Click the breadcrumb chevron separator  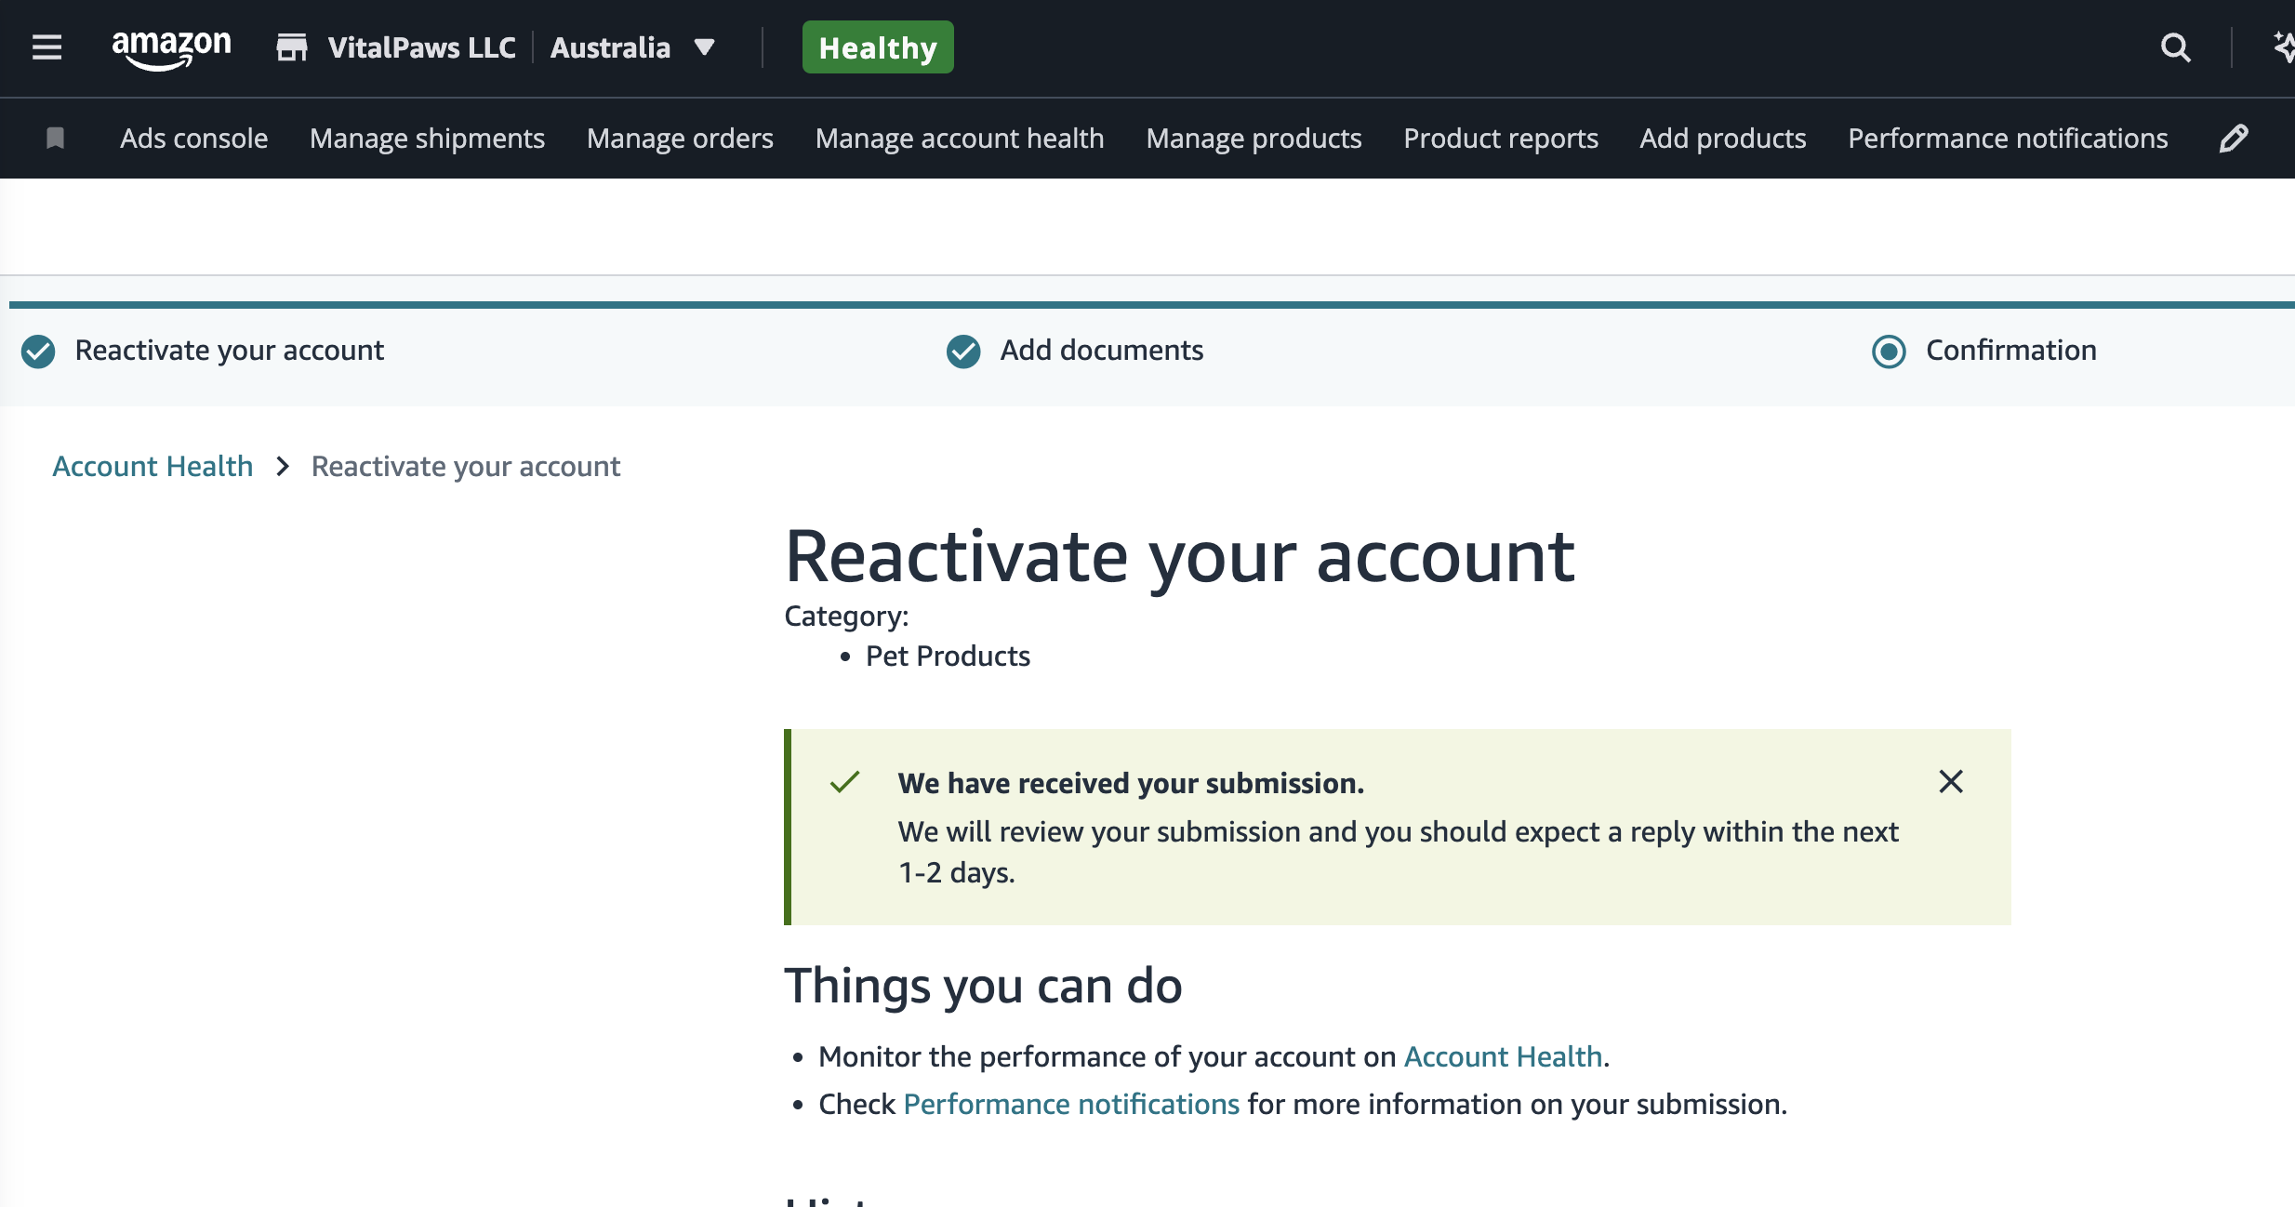(283, 466)
